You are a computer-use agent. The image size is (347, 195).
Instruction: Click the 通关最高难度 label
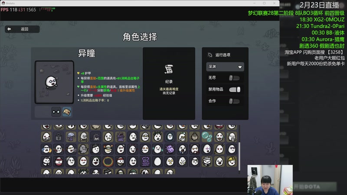point(169,89)
